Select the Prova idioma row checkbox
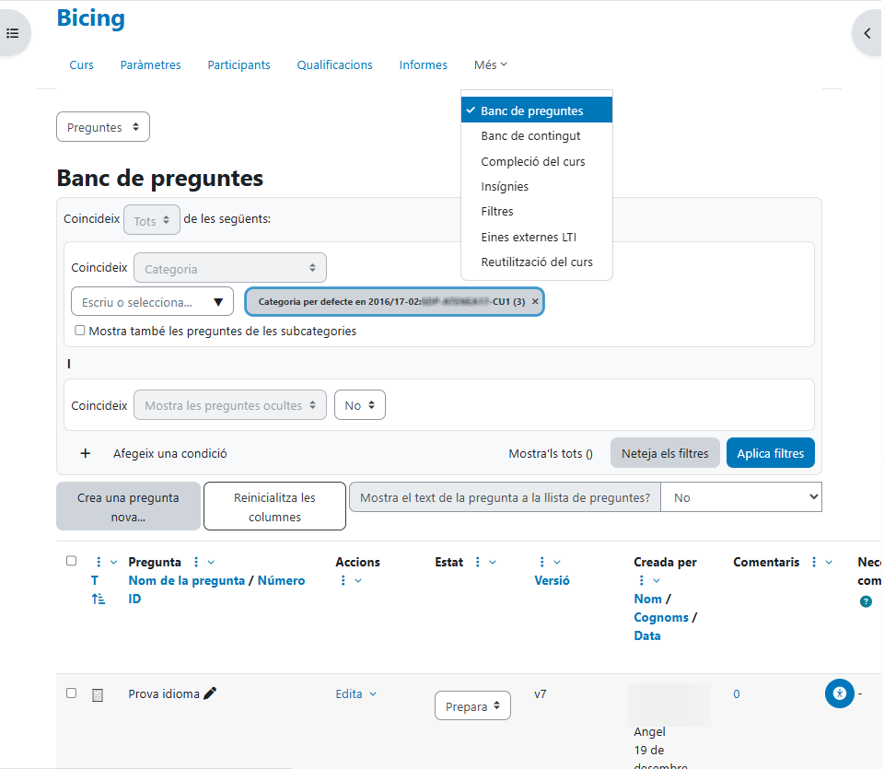884x769 pixels. [72, 693]
